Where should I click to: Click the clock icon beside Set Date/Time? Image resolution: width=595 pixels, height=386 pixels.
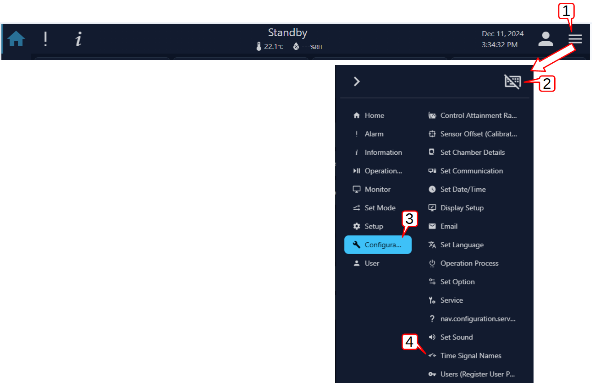point(432,189)
